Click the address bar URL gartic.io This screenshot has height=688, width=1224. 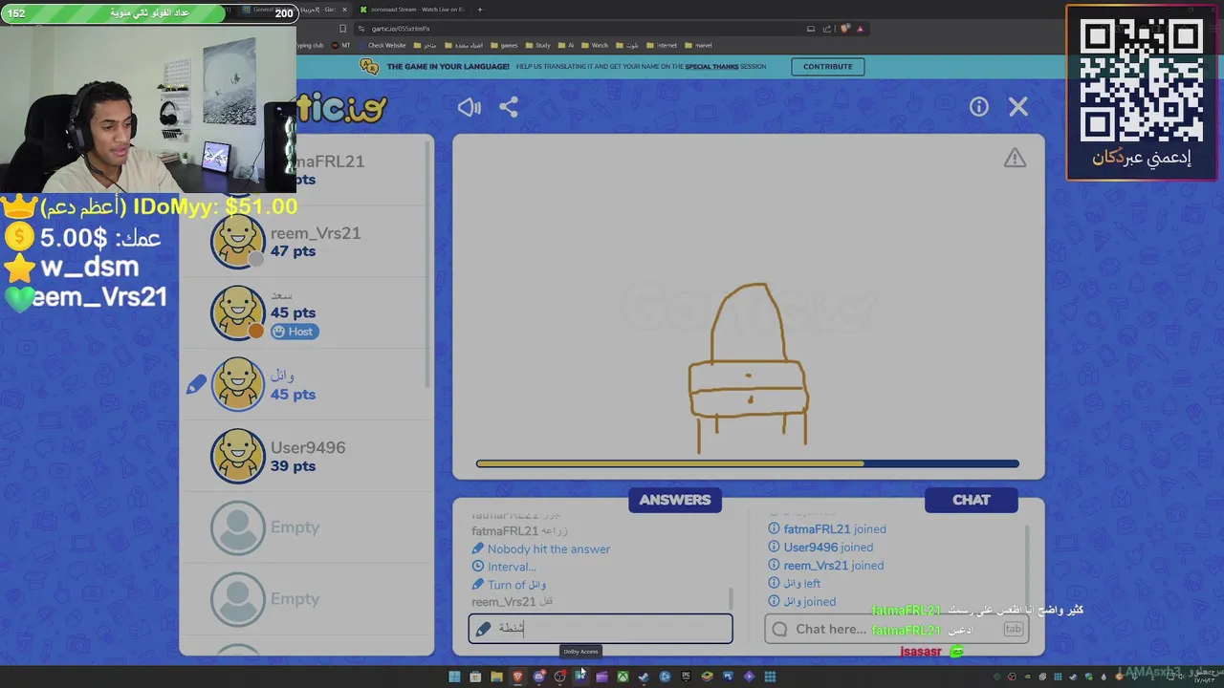[x=400, y=29]
